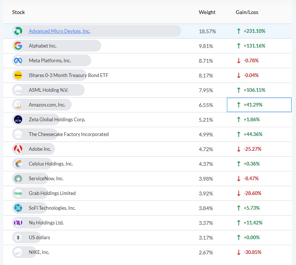Click ServiceNow's -8.47% loss value

tap(251, 178)
